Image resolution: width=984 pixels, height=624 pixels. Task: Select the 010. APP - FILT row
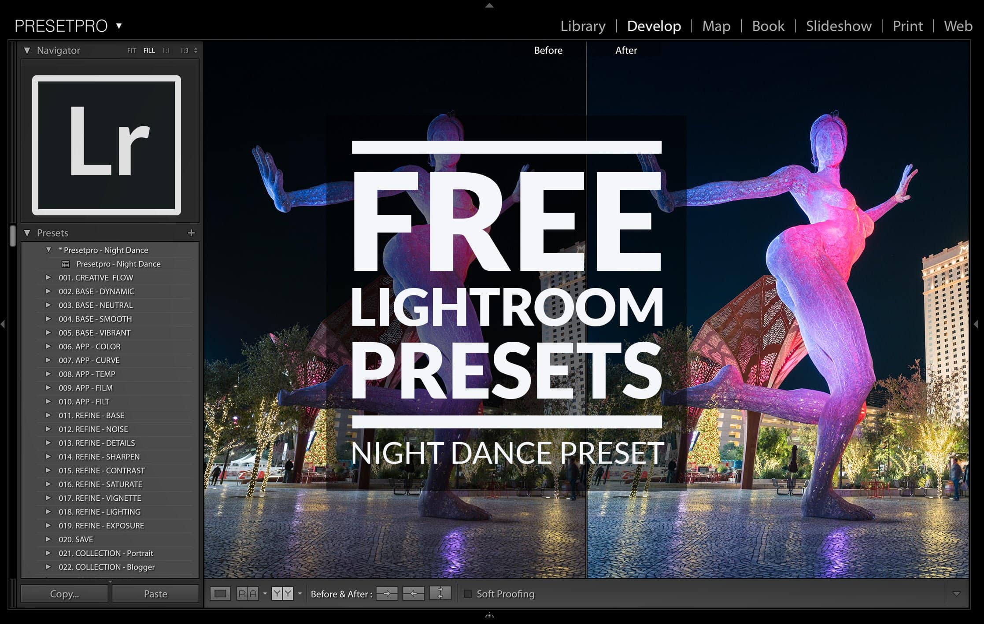click(x=115, y=402)
